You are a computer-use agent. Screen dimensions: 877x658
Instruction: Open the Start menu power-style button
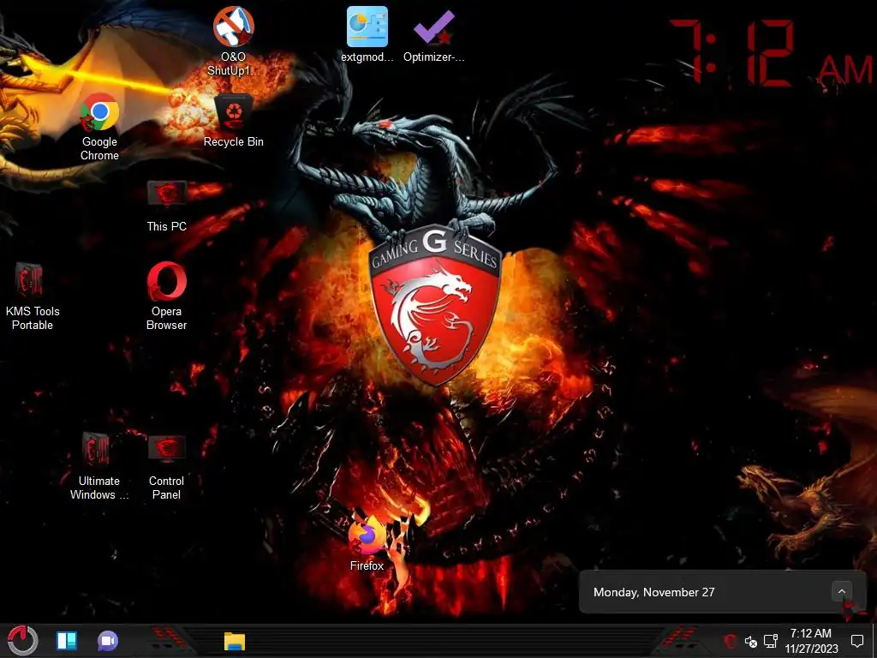click(22, 641)
